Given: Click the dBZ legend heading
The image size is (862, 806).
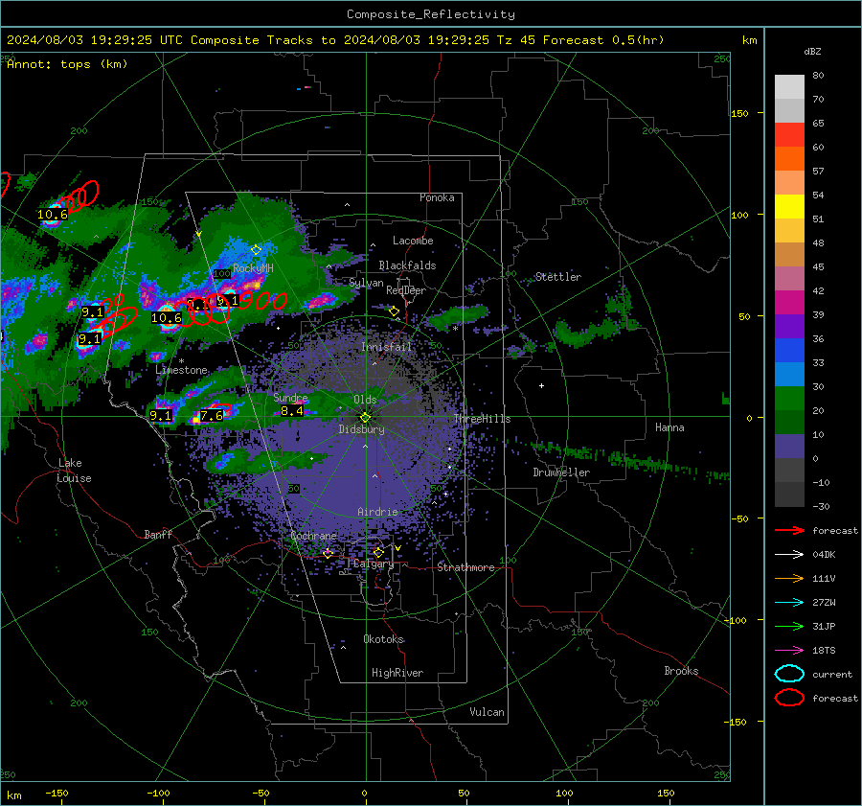Looking at the screenshot, I should (812, 51).
